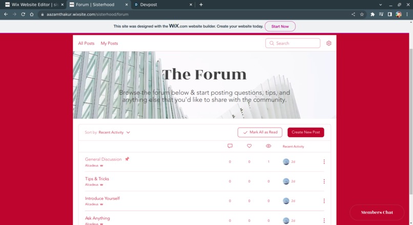Open the browser extensions puzzle icon

pyautogui.click(x=373, y=14)
